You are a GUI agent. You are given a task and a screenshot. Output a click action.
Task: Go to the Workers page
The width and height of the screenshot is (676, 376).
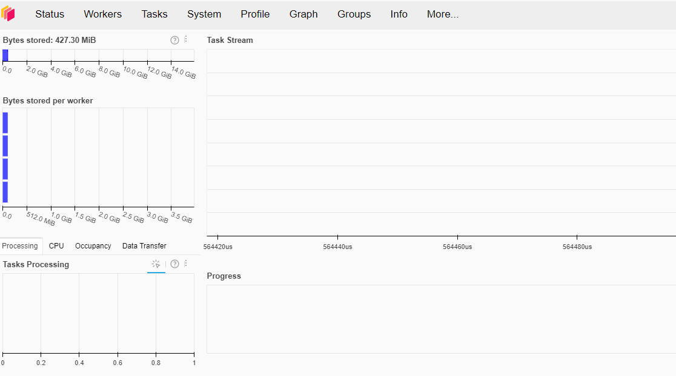(x=102, y=14)
